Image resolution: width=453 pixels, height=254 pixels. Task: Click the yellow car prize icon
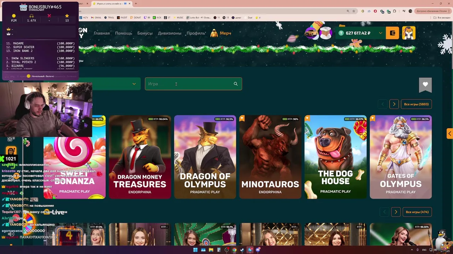[x=311, y=33]
